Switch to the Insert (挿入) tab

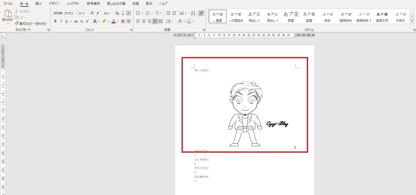38,3
